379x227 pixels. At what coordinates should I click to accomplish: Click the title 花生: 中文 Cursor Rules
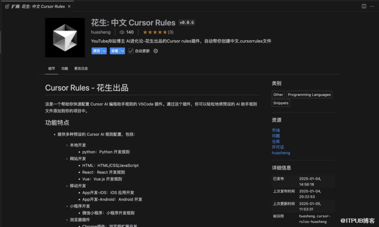(x=133, y=22)
